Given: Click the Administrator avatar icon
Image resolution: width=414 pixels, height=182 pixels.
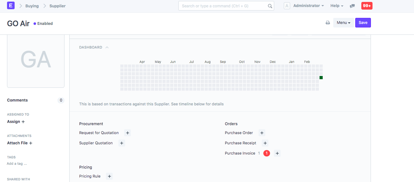Looking at the screenshot, I should (x=287, y=6).
